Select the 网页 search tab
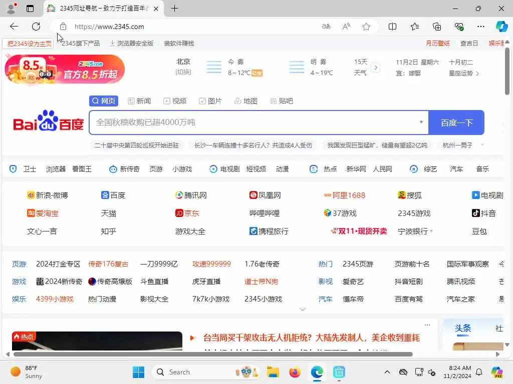The image size is (513, 384). click(103, 101)
